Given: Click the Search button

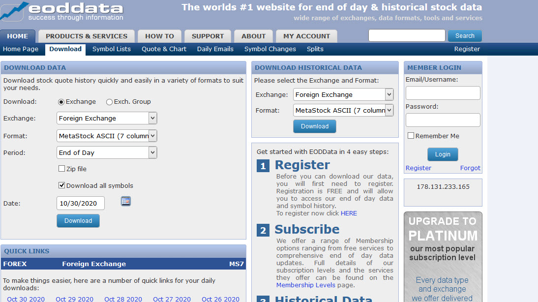Looking at the screenshot, I should [465, 36].
